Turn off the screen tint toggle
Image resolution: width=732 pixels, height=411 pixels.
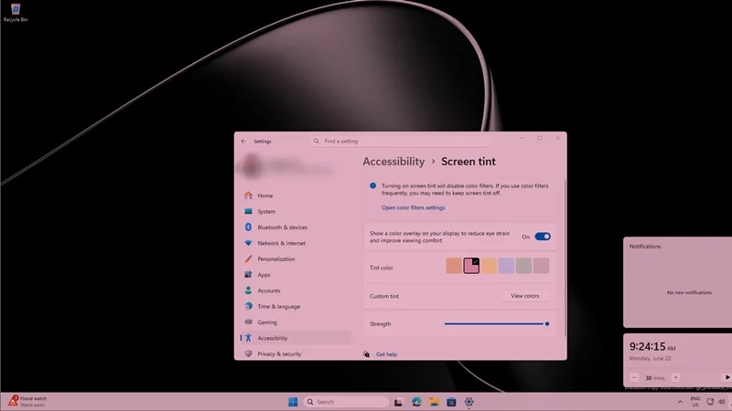[x=543, y=237]
